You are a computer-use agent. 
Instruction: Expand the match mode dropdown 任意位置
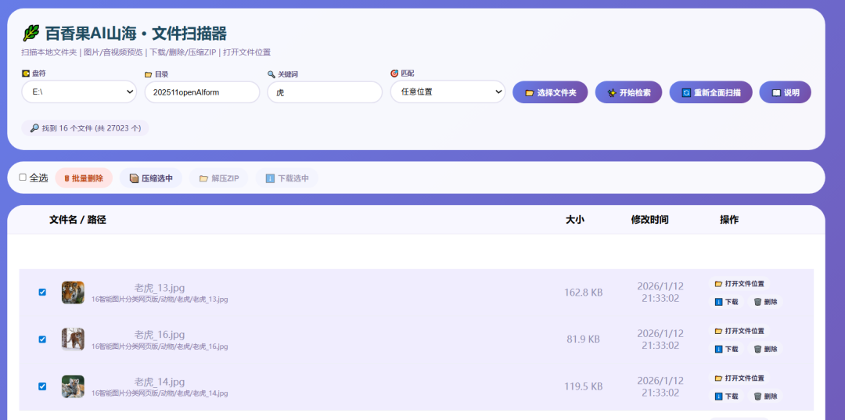pos(448,92)
